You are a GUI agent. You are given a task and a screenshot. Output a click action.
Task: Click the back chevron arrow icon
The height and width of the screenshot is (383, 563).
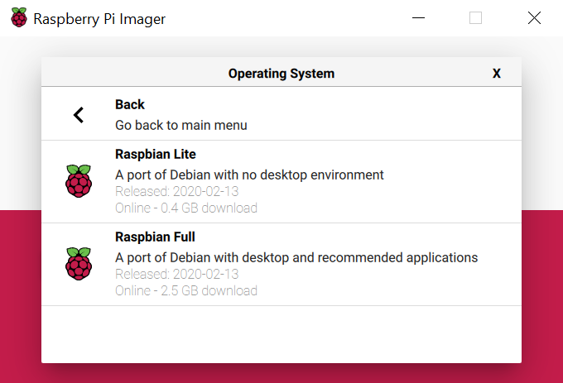click(79, 115)
